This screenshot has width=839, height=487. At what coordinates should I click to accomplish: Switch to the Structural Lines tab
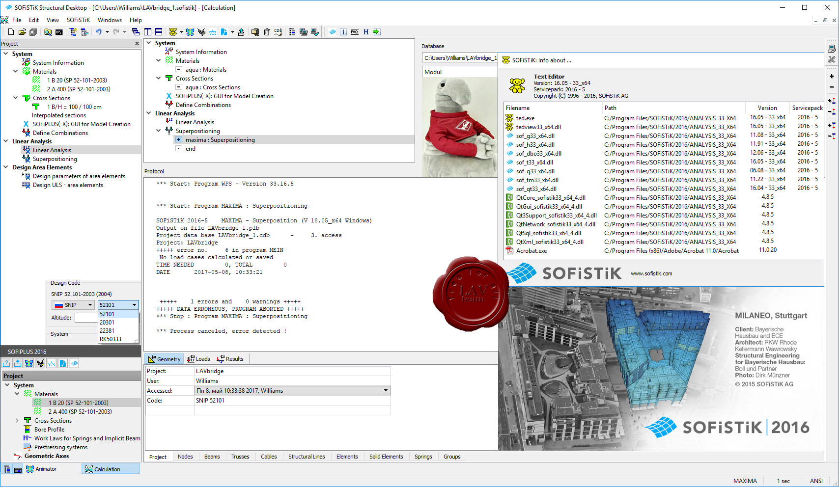click(x=307, y=457)
